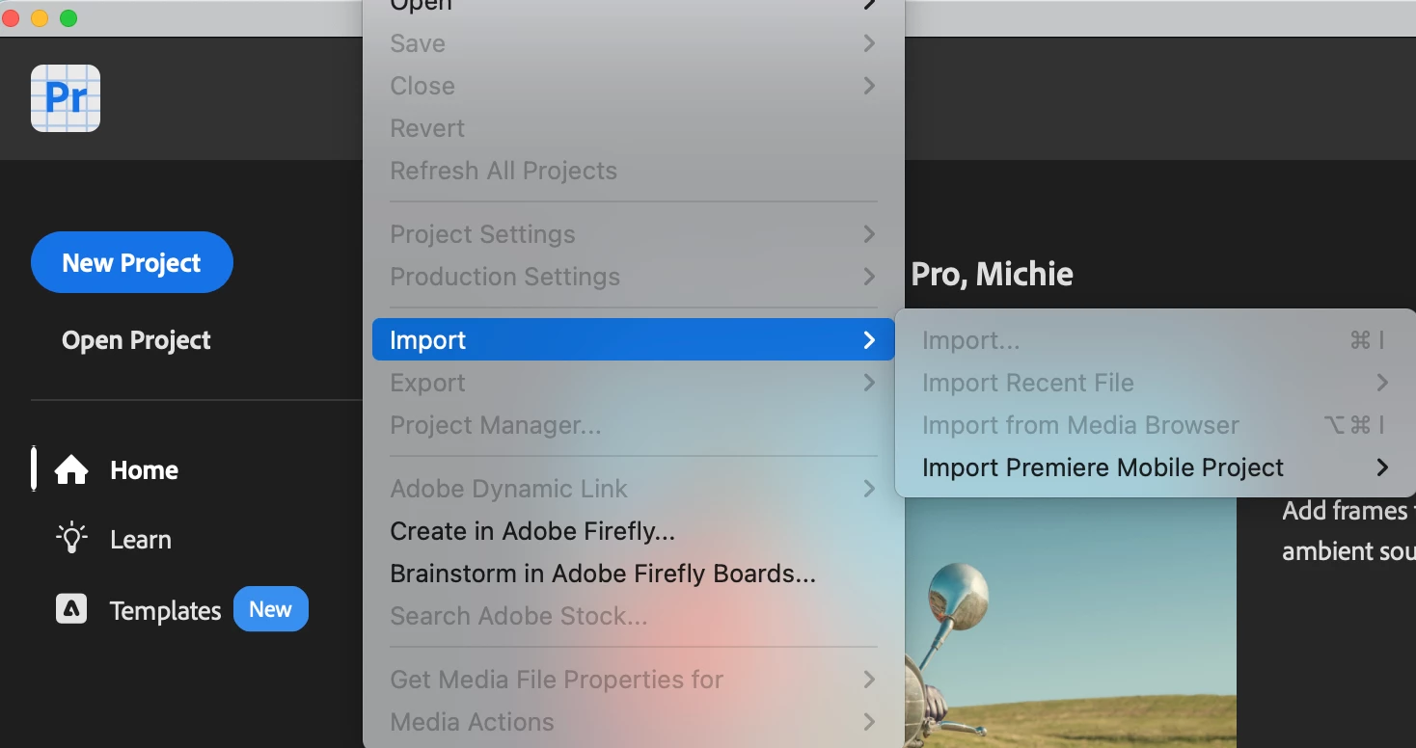Click the chevron on the Import row
Viewport: 1416px width, 748px height.
(x=869, y=340)
